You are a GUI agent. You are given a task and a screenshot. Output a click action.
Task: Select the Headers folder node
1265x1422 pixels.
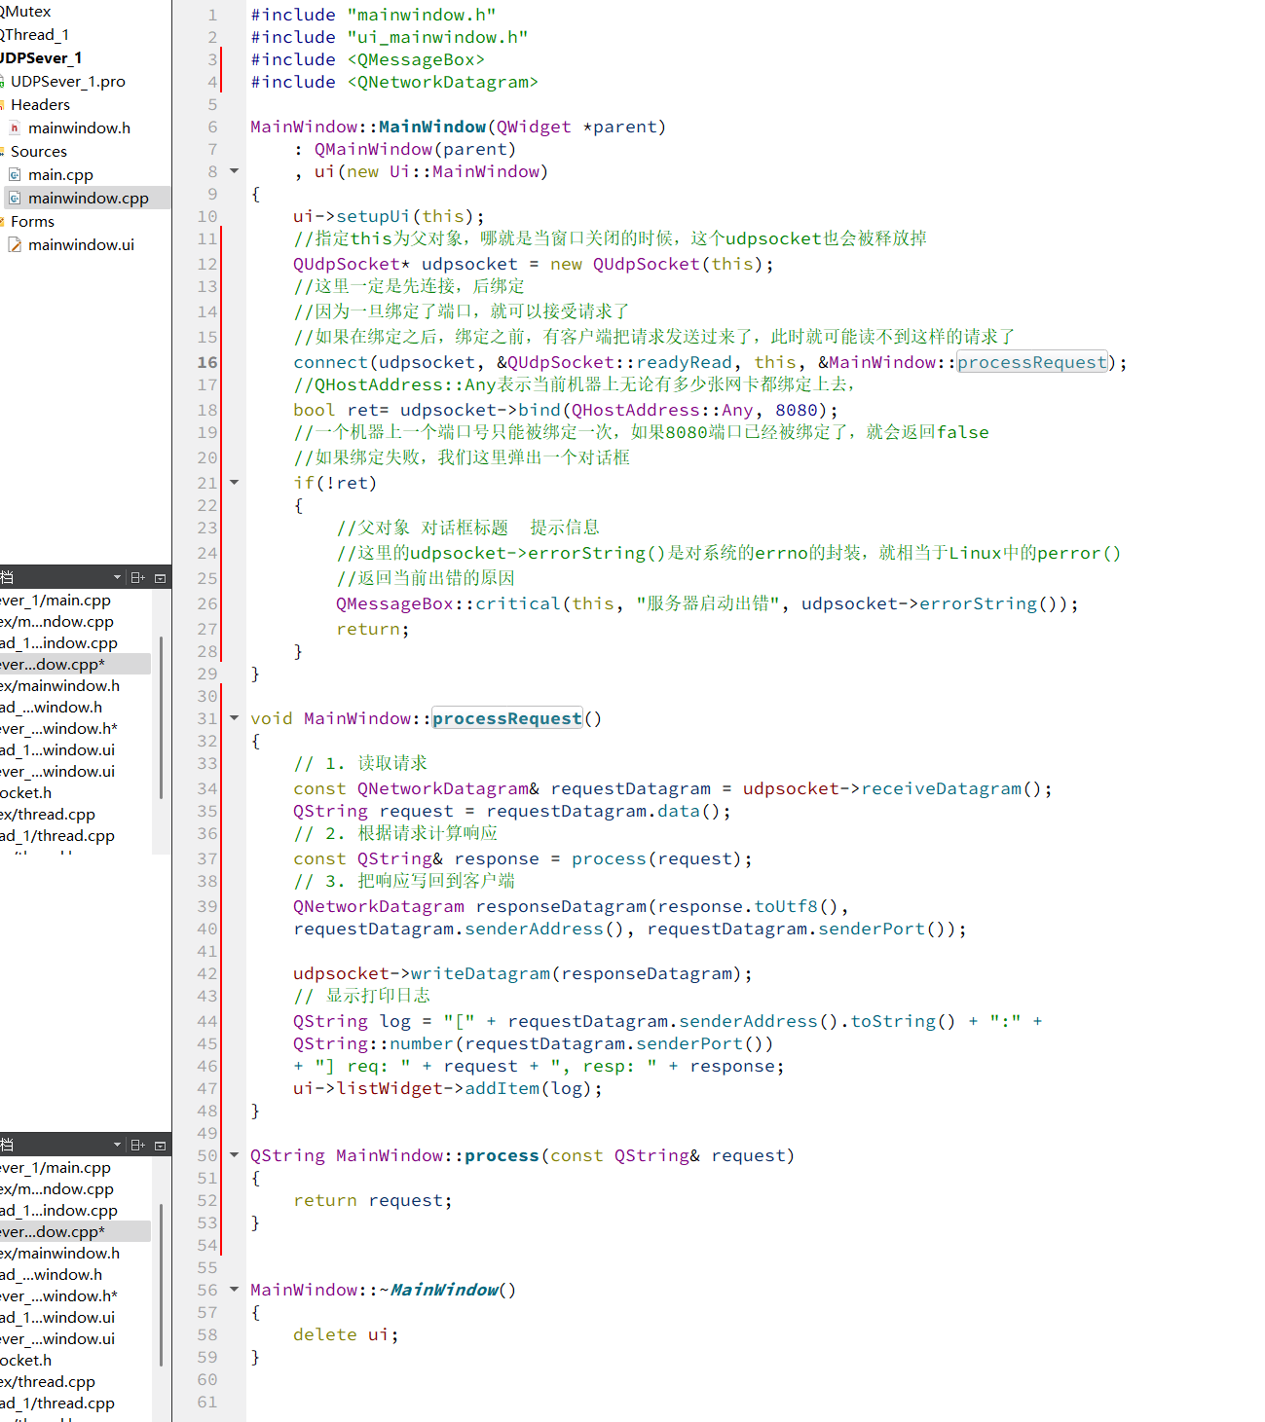(40, 105)
